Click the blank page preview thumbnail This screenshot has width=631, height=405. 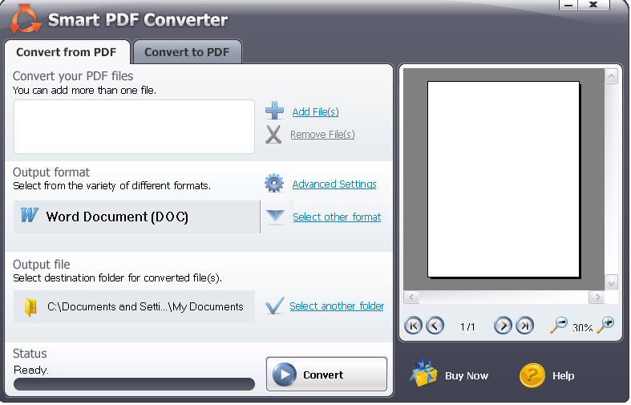click(x=504, y=179)
